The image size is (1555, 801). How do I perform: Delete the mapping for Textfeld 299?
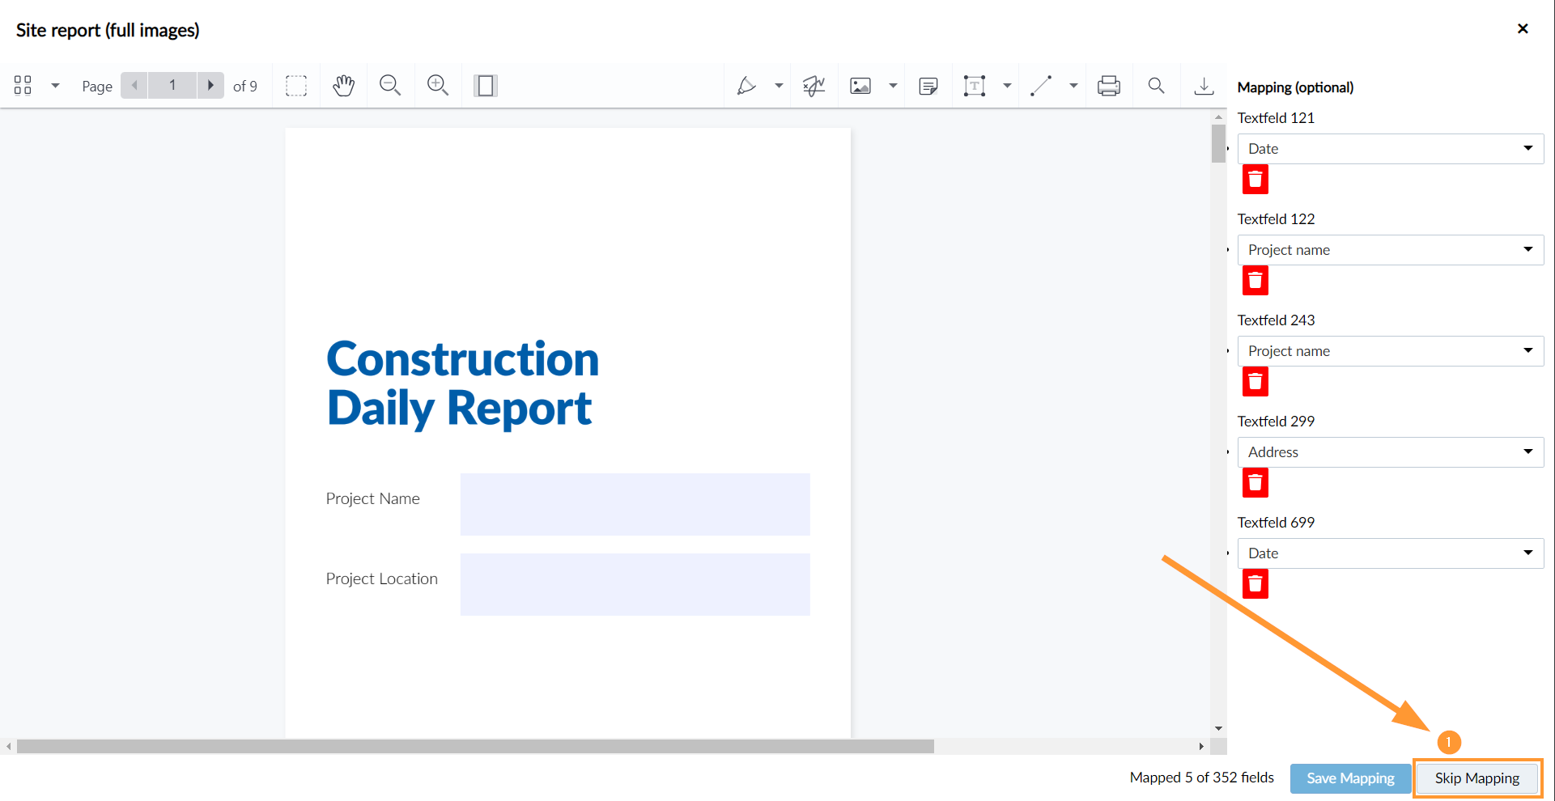click(1255, 482)
